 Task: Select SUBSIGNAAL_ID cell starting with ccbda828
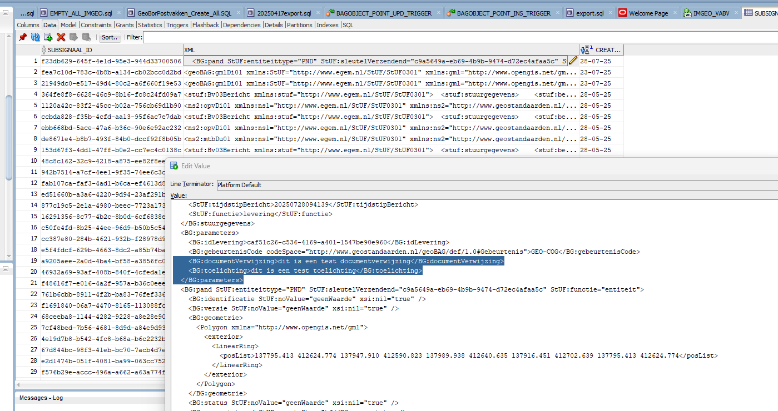click(111, 117)
